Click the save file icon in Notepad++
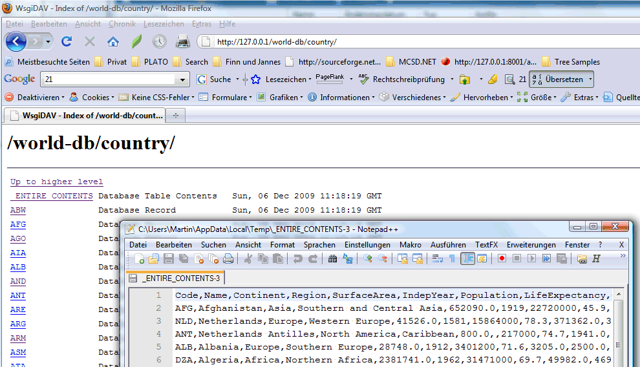 pyautogui.click(x=169, y=259)
